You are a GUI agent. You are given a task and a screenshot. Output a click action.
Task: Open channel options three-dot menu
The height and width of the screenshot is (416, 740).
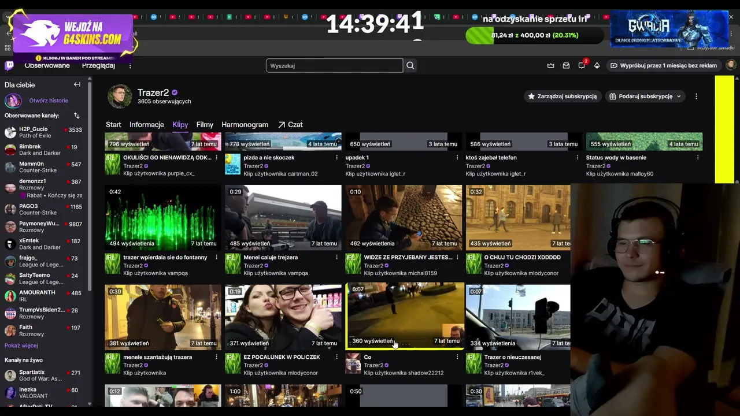[x=696, y=96]
